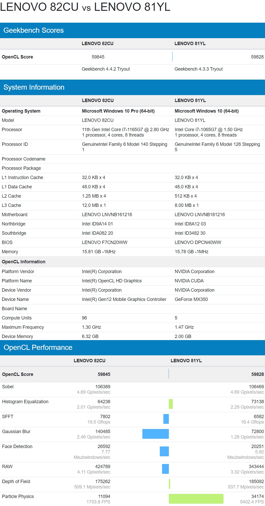Click the 106469 Sobel score
This screenshot has width=265, height=506.
[256, 387]
